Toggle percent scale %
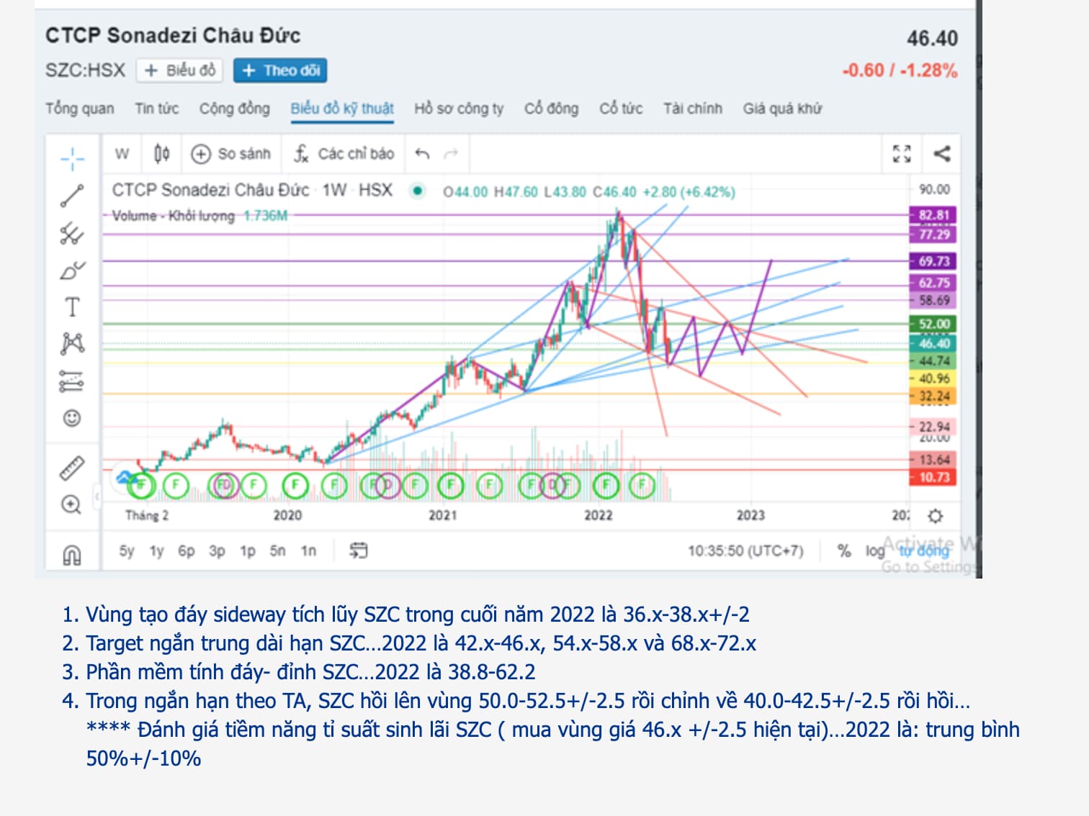Screen dimensions: 1089x816 coord(844,550)
